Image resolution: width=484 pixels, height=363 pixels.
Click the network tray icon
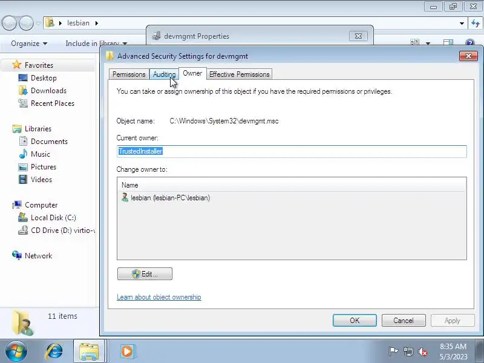pyautogui.click(x=408, y=352)
